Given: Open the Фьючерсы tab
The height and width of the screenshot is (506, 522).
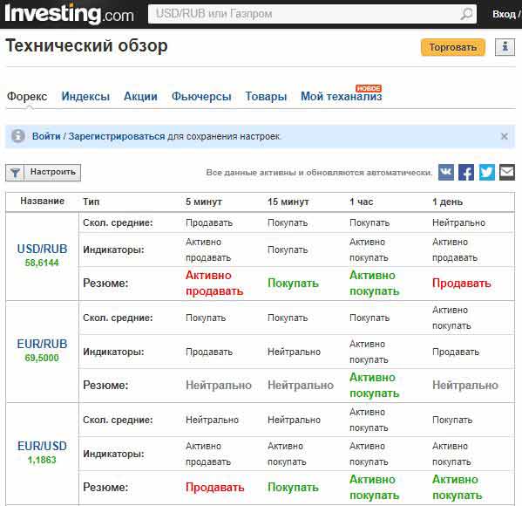Looking at the screenshot, I should (201, 96).
